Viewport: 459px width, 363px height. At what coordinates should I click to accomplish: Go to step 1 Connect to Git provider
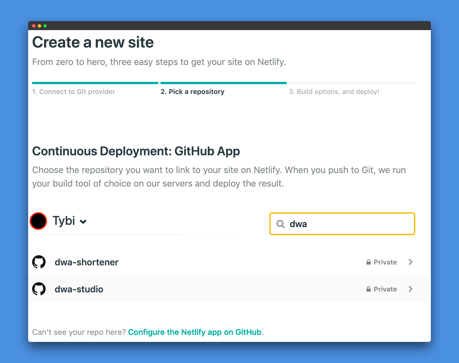(73, 92)
